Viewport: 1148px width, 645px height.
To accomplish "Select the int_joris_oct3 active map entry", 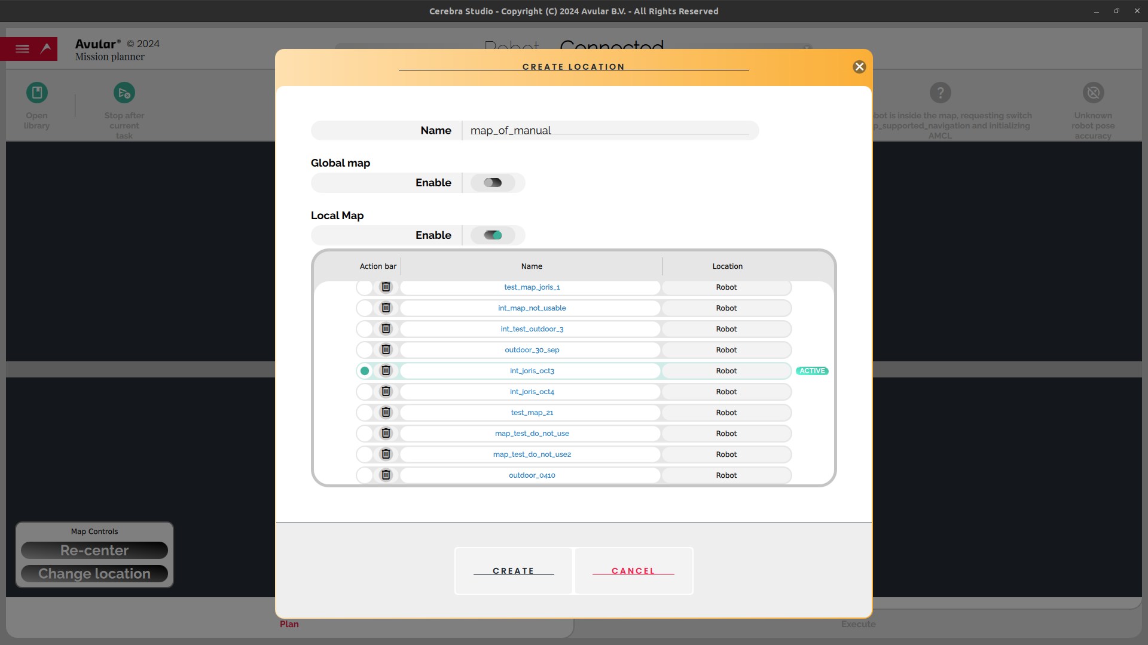I will point(532,370).
